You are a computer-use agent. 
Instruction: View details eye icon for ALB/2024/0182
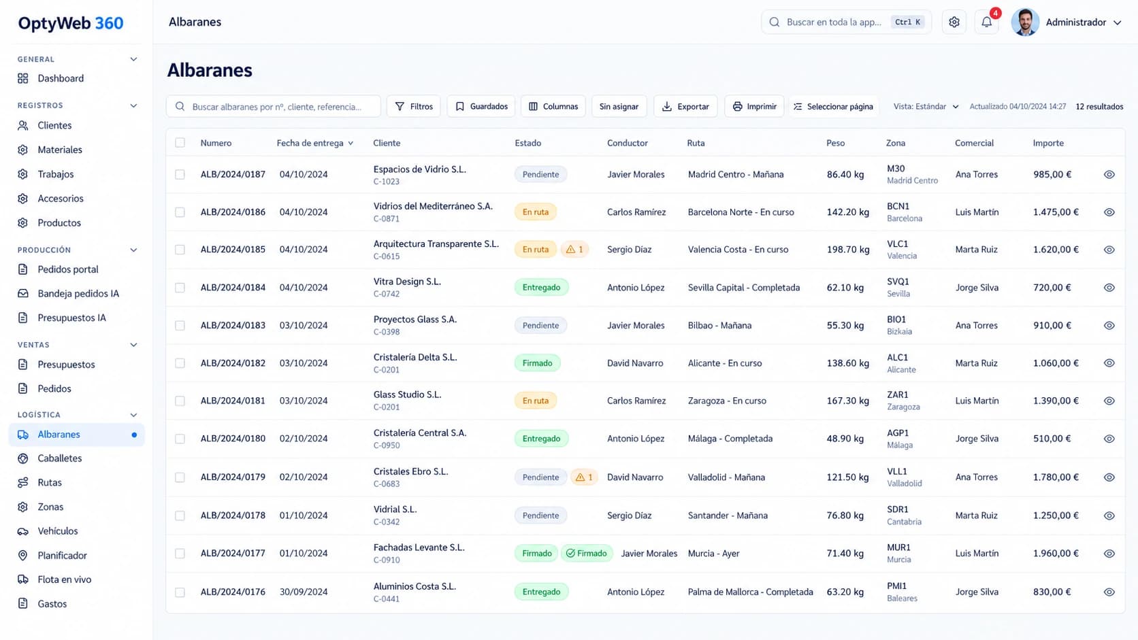1109,363
